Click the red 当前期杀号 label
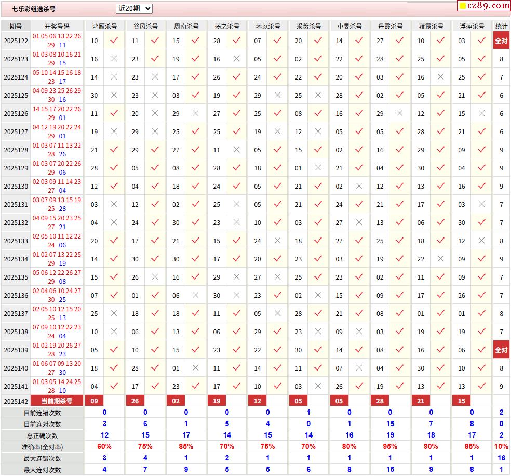This screenshot has height=476, width=511. point(57,401)
